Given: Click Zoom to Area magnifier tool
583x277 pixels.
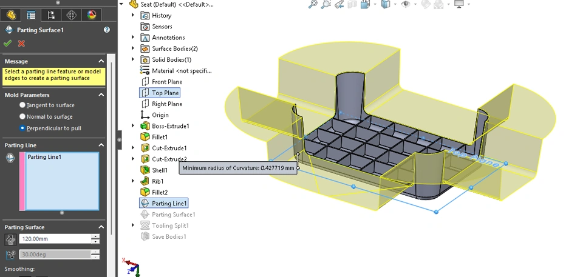Looking at the screenshot, I should click(x=326, y=4).
